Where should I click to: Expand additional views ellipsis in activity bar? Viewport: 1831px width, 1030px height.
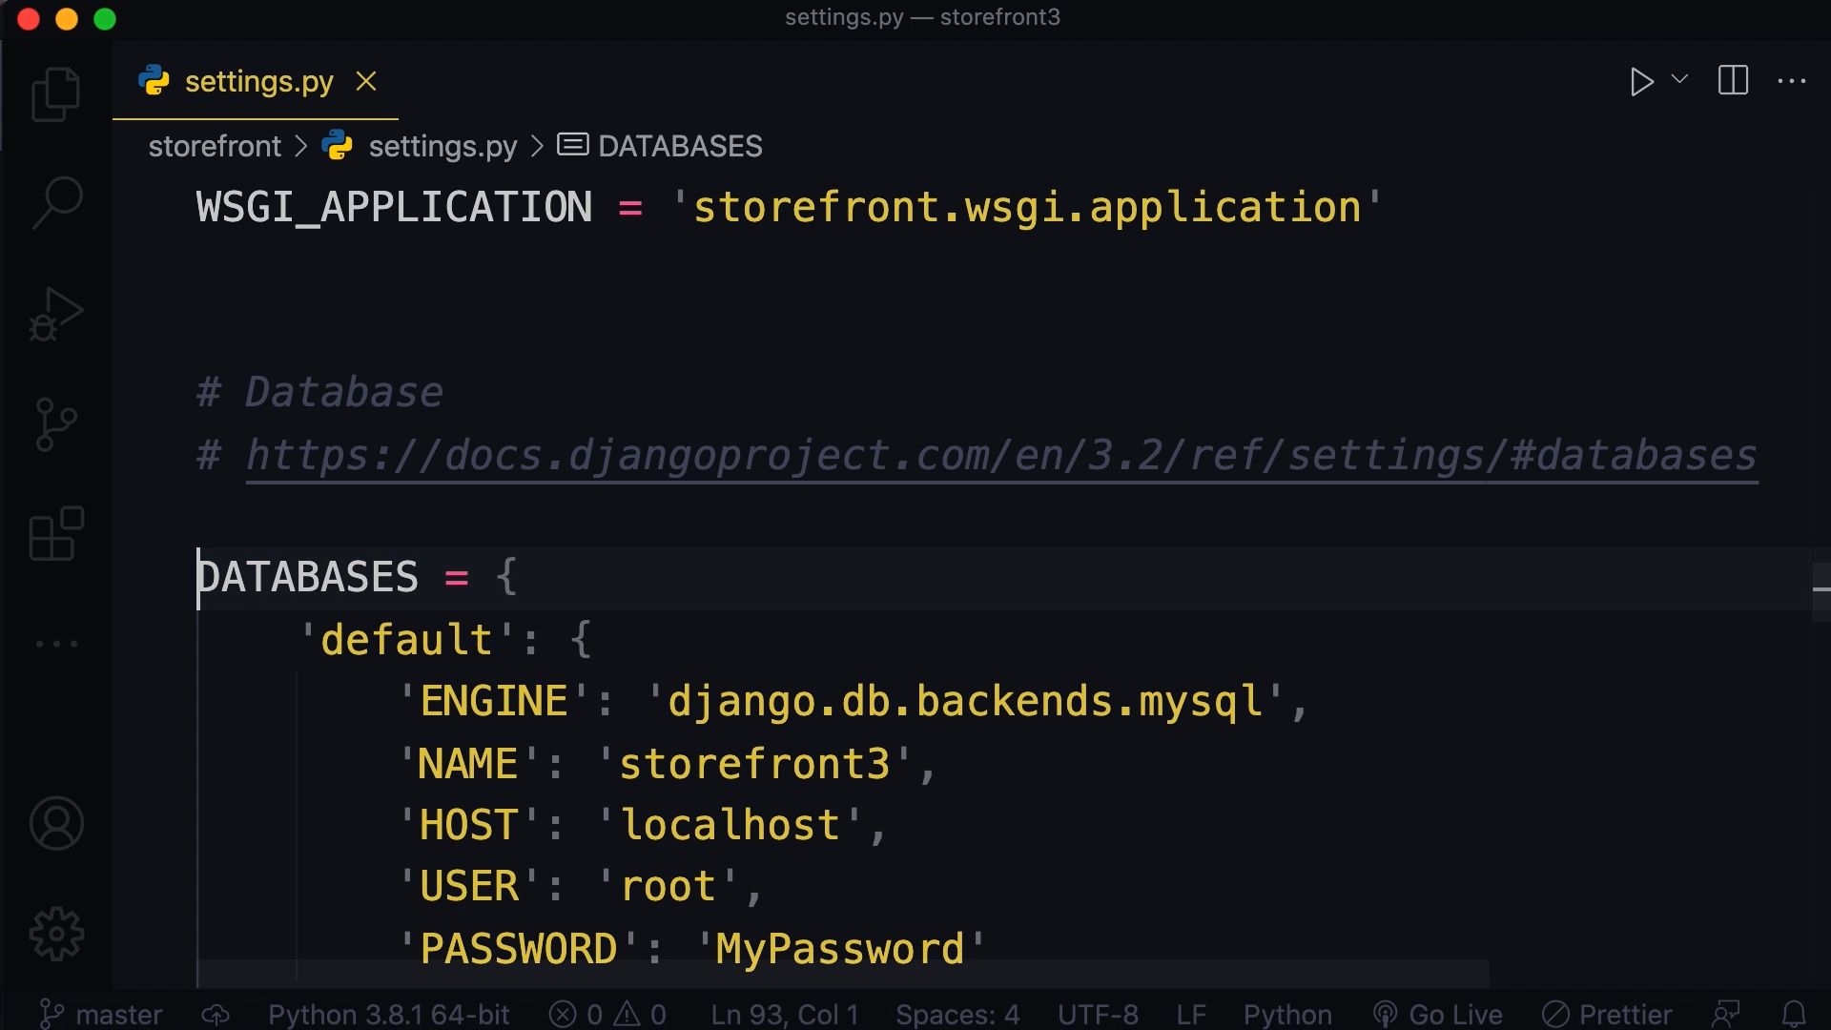click(x=55, y=644)
